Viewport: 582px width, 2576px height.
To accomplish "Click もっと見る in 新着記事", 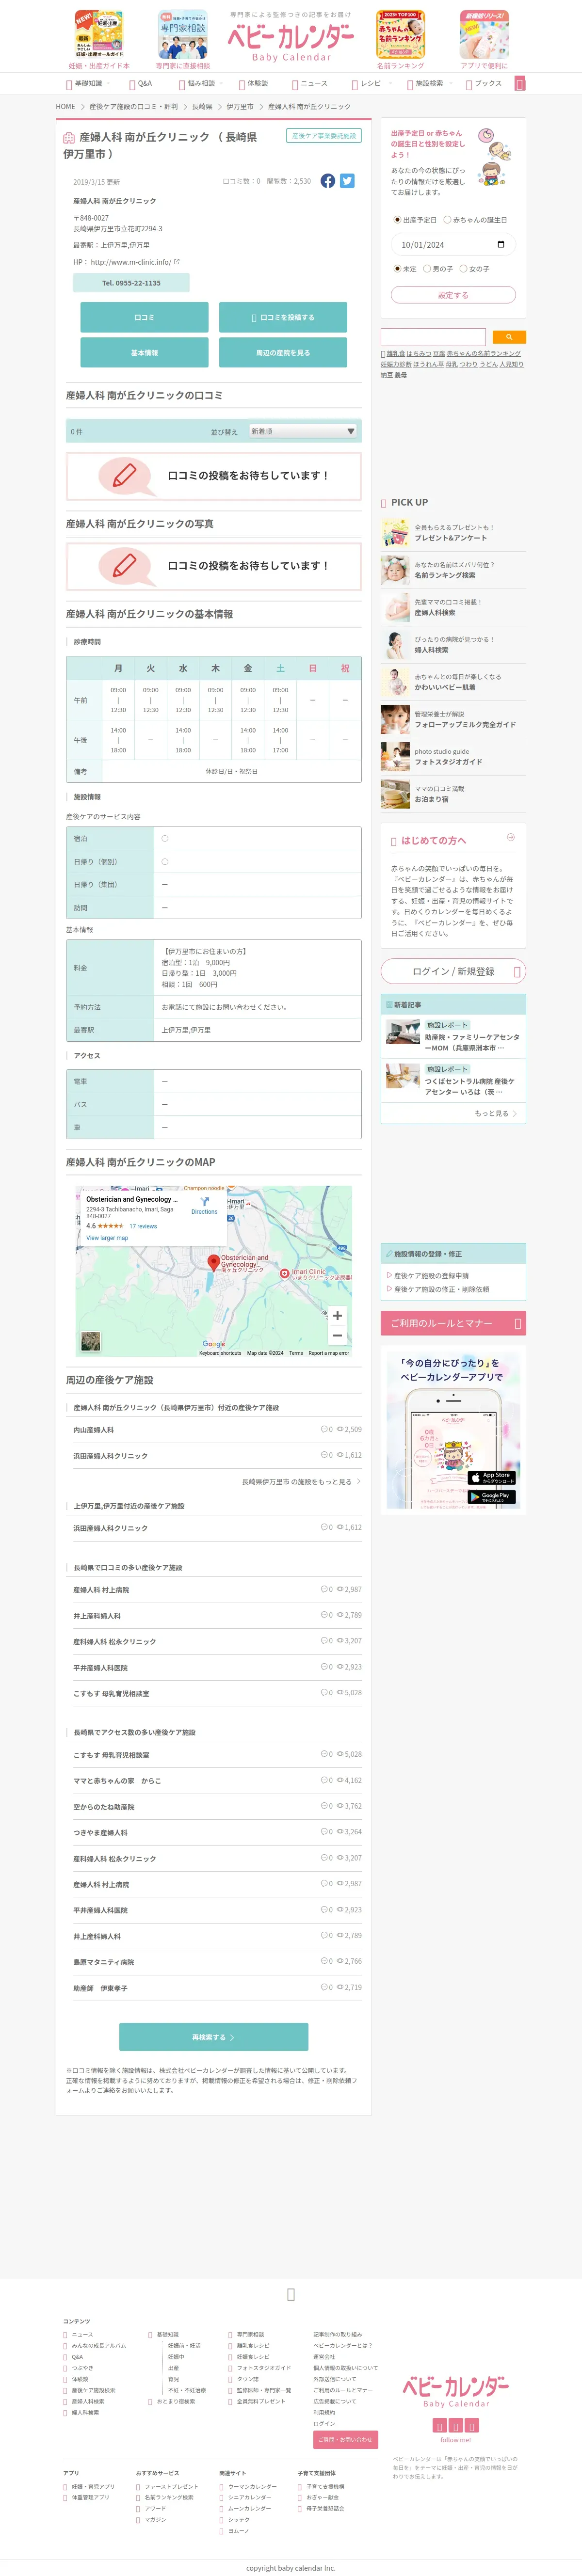I will tap(496, 1113).
